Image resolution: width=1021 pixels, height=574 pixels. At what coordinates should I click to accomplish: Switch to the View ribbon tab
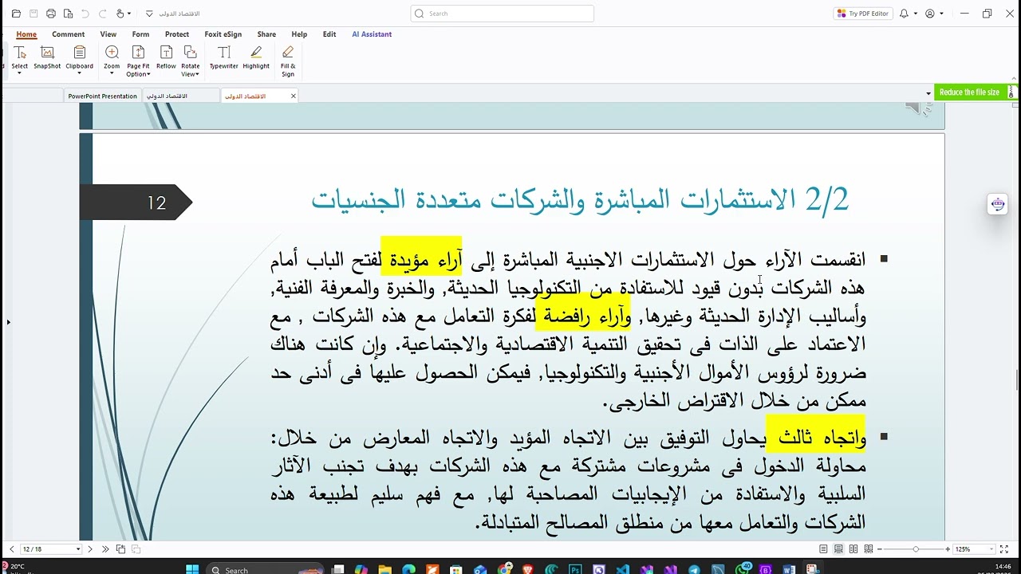pos(108,34)
